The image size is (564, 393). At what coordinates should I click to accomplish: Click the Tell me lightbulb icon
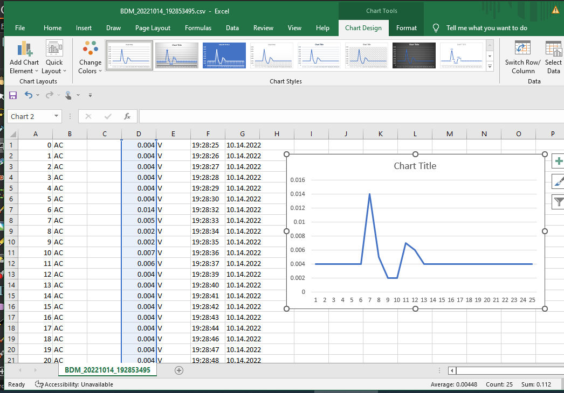tap(436, 28)
